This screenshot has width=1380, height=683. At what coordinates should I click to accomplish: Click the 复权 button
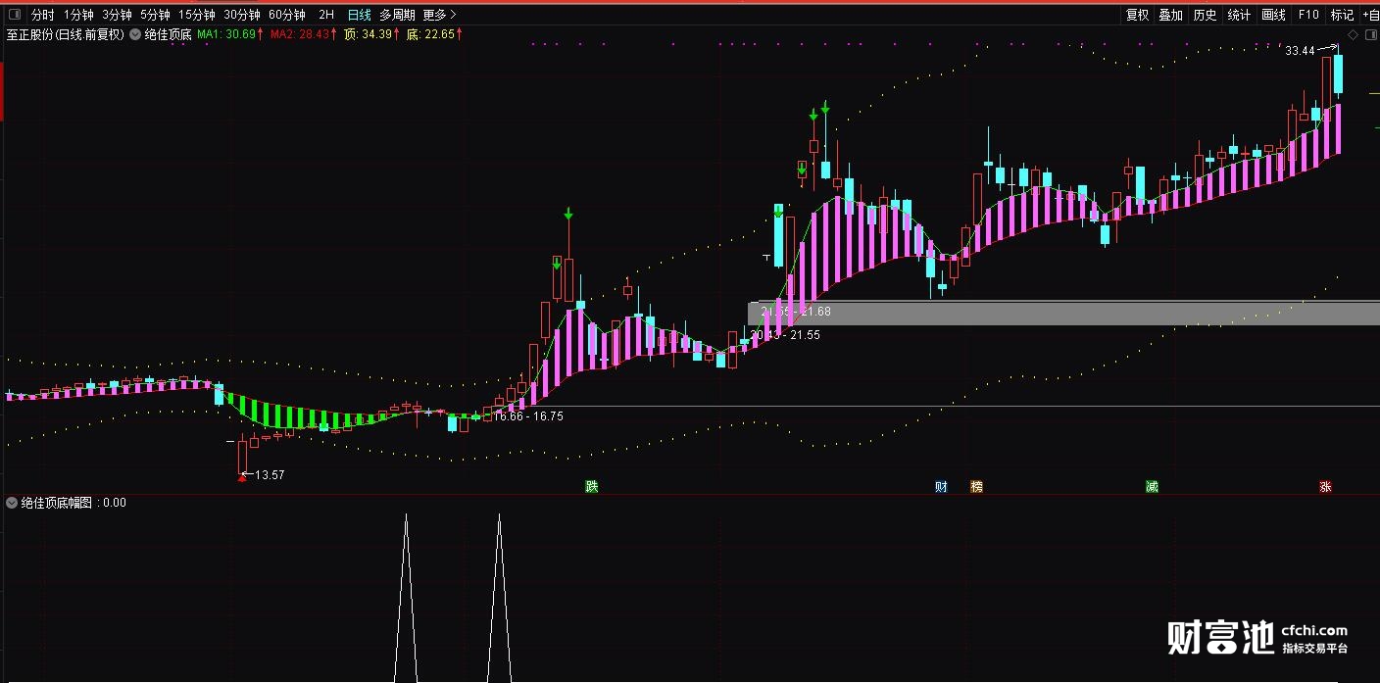tap(1137, 15)
